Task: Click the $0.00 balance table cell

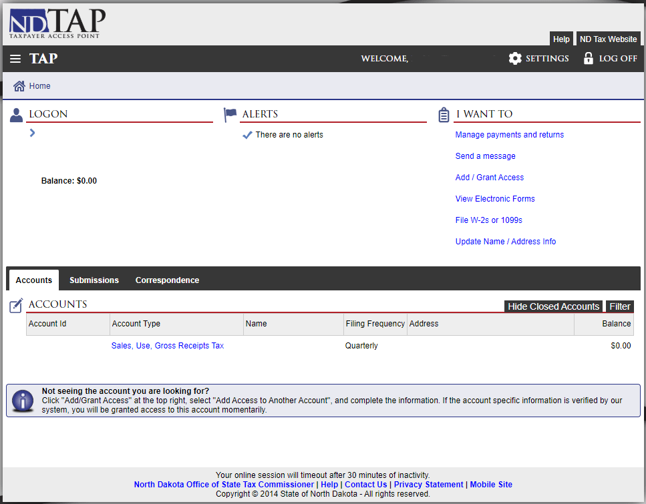Action: [x=621, y=346]
